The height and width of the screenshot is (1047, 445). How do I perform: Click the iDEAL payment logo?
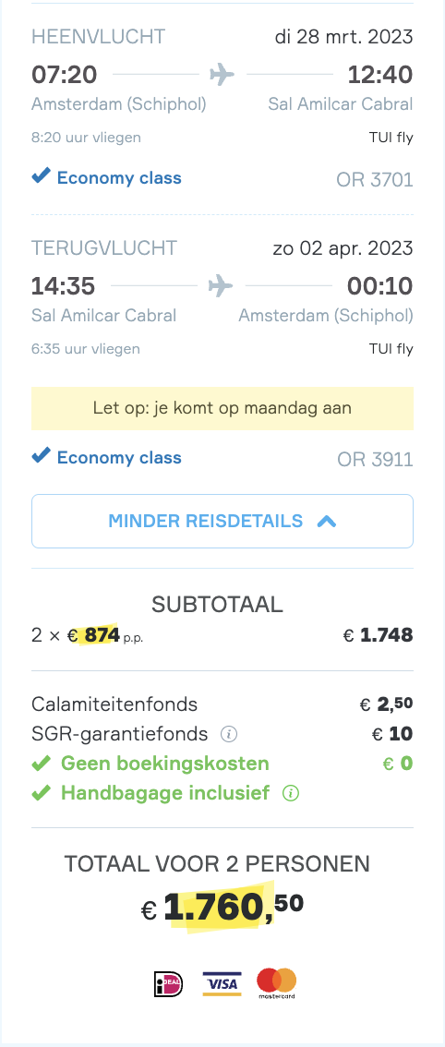(x=168, y=983)
